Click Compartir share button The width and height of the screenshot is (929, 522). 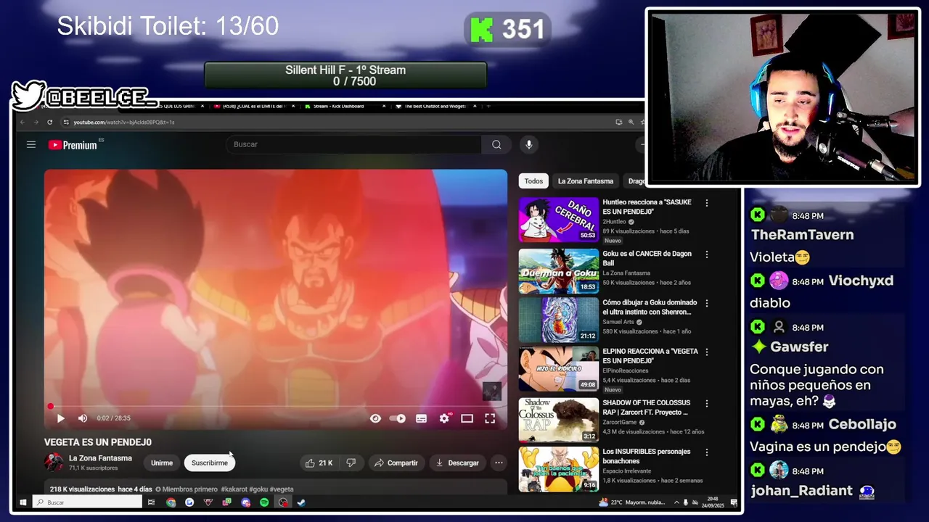click(396, 463)
